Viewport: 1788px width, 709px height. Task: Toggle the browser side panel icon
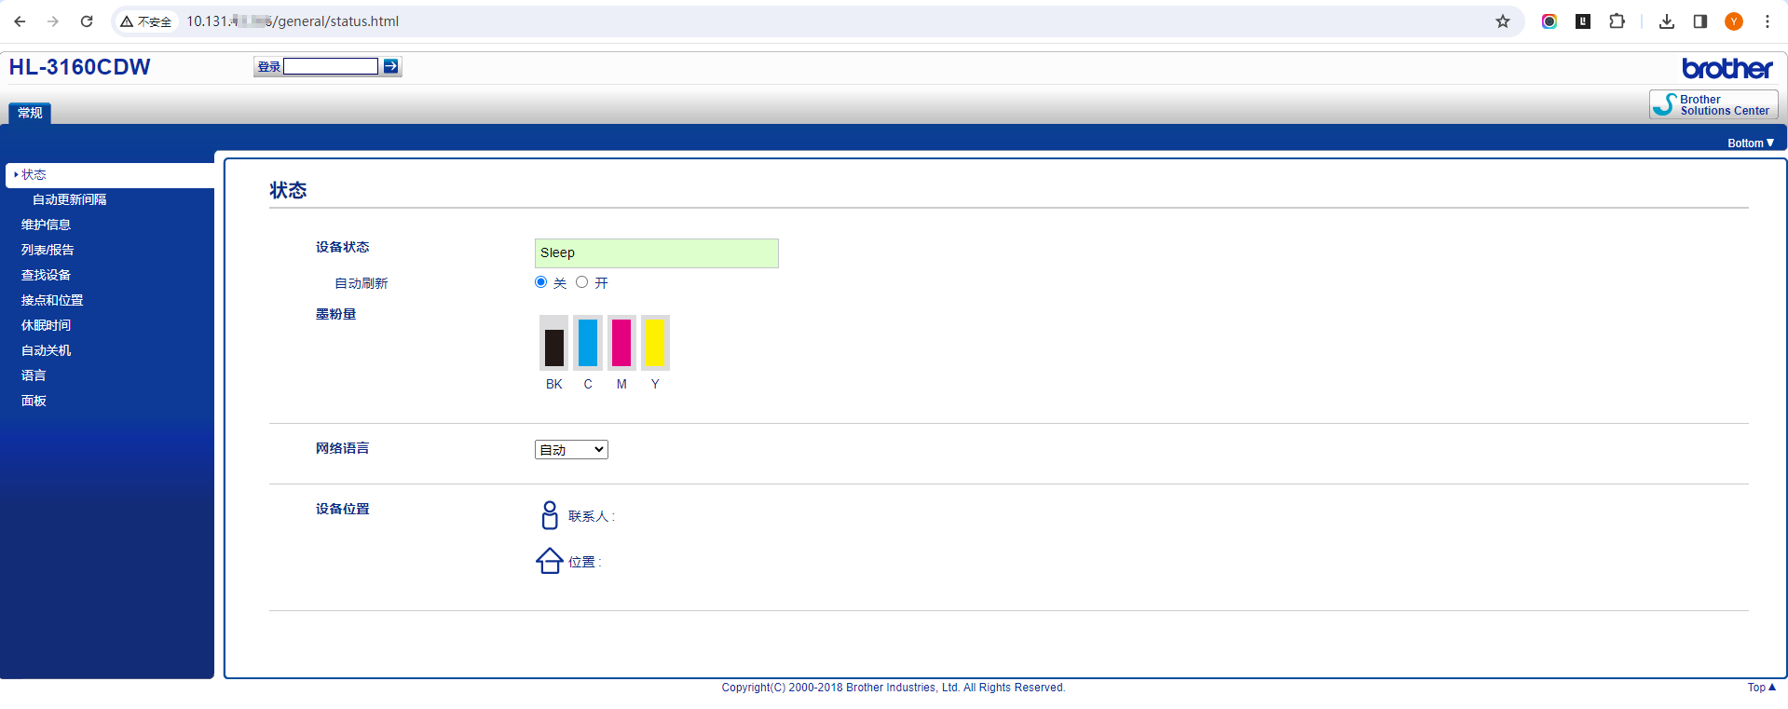1700,21
